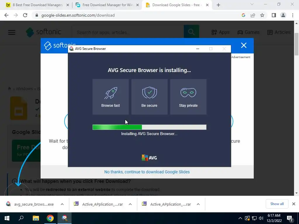299x224 pixels.
Task: Open the Windows Start menu
Action: (7, 218)
